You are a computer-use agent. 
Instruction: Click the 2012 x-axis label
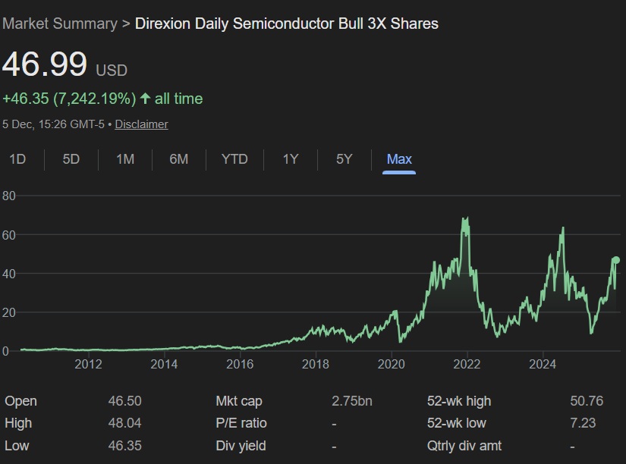[88, 364]
